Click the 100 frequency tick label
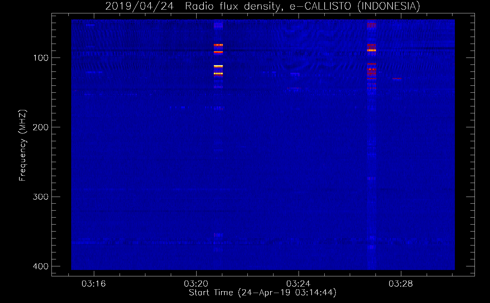 click(x=41, y=58)
